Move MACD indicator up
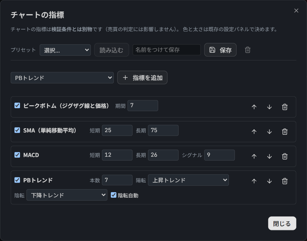Viewport: 307px width, 241px height. pos(254,156)
